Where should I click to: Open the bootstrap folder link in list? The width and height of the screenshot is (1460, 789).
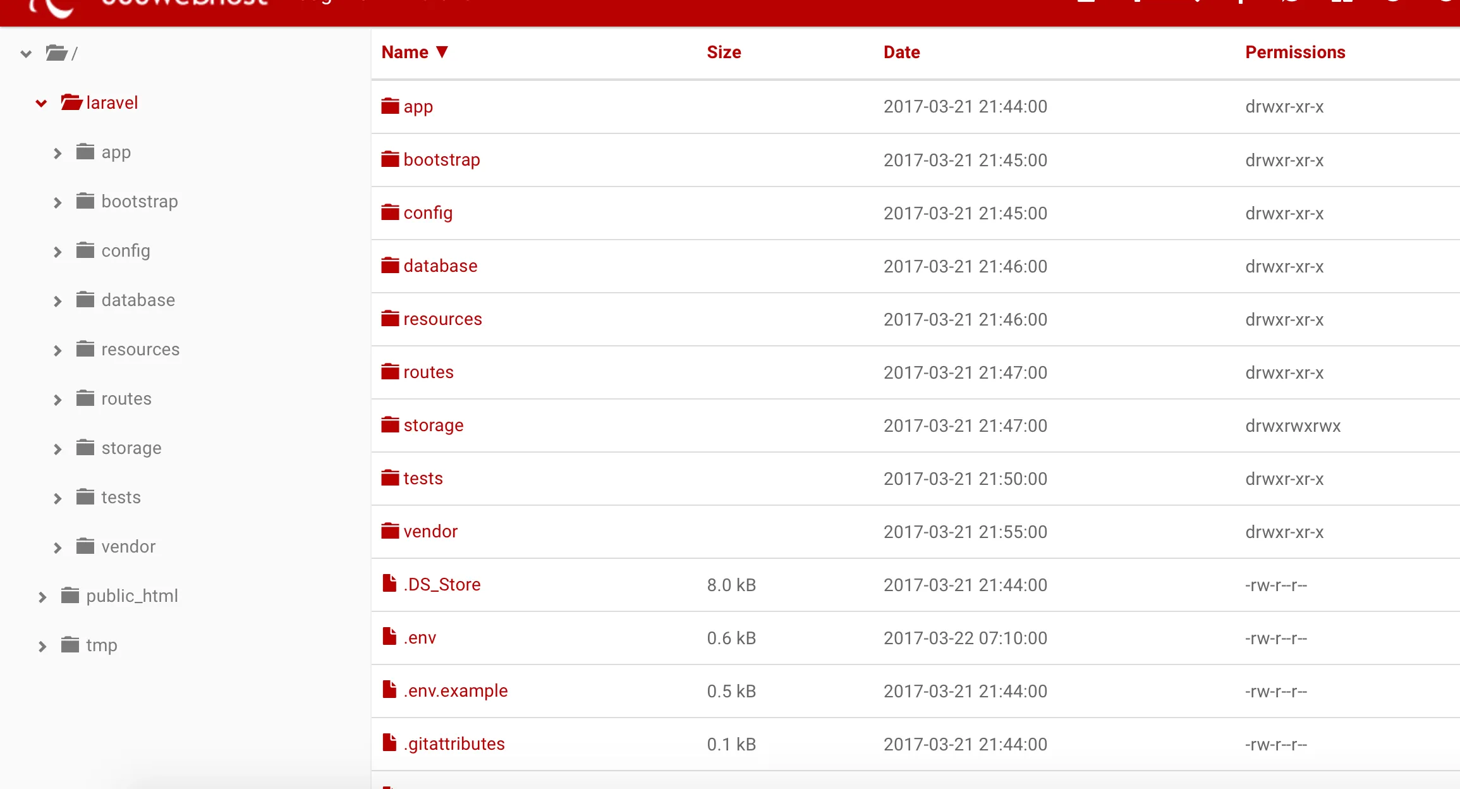click(442, 159)
